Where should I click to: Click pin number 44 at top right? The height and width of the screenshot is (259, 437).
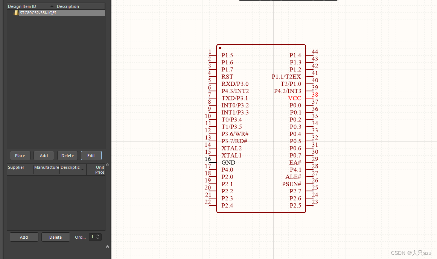(315, 52)
